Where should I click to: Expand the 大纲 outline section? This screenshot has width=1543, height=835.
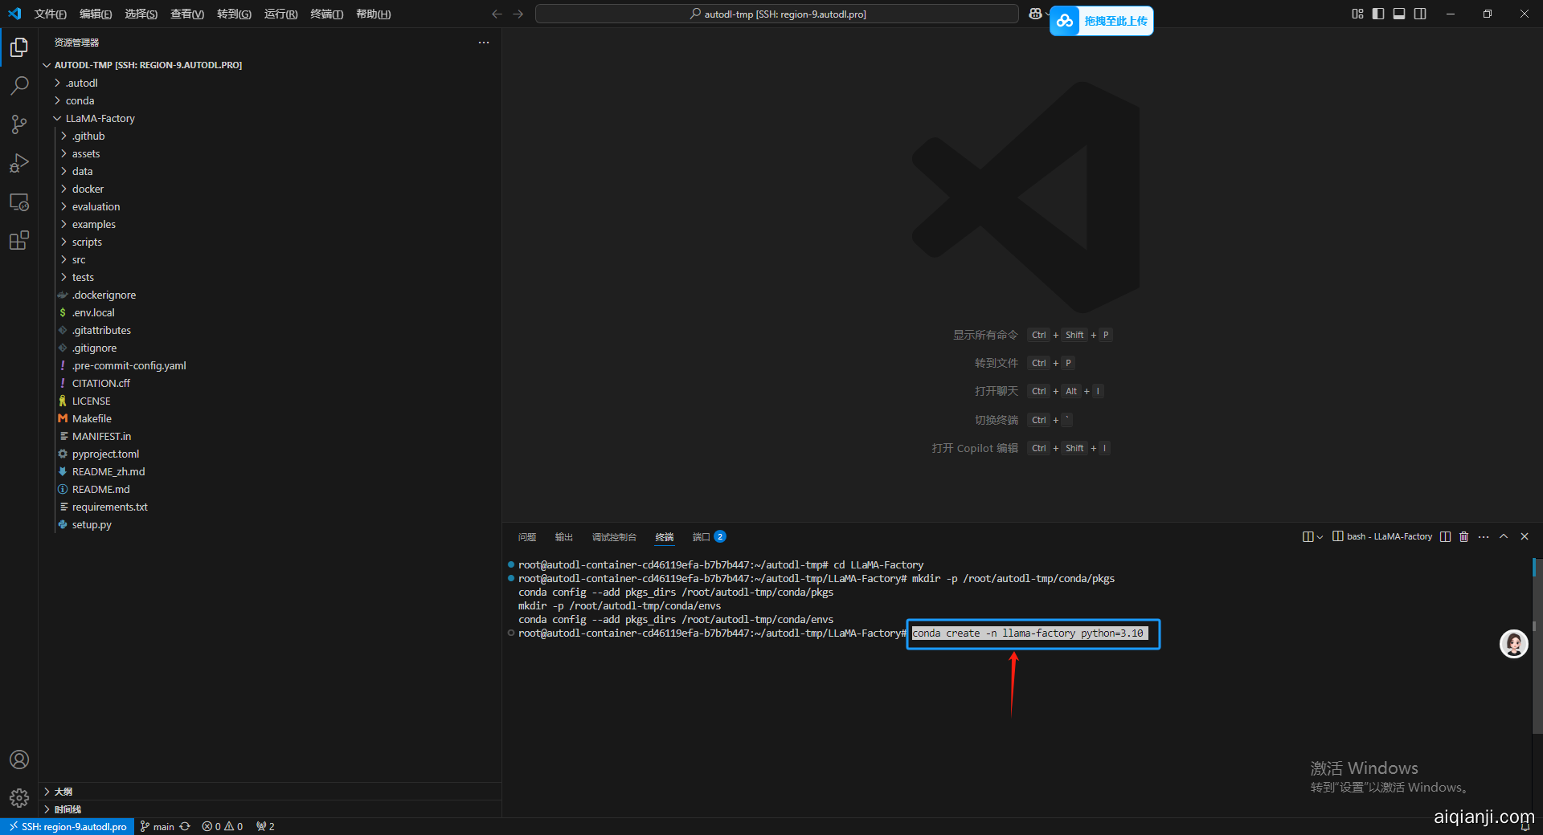coord(63,792)
